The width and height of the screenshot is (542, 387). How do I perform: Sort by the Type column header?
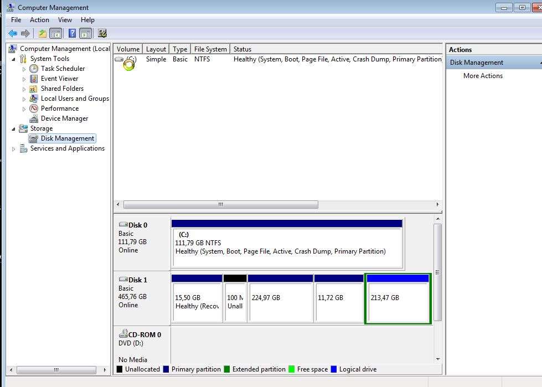[x=180, y=49]
